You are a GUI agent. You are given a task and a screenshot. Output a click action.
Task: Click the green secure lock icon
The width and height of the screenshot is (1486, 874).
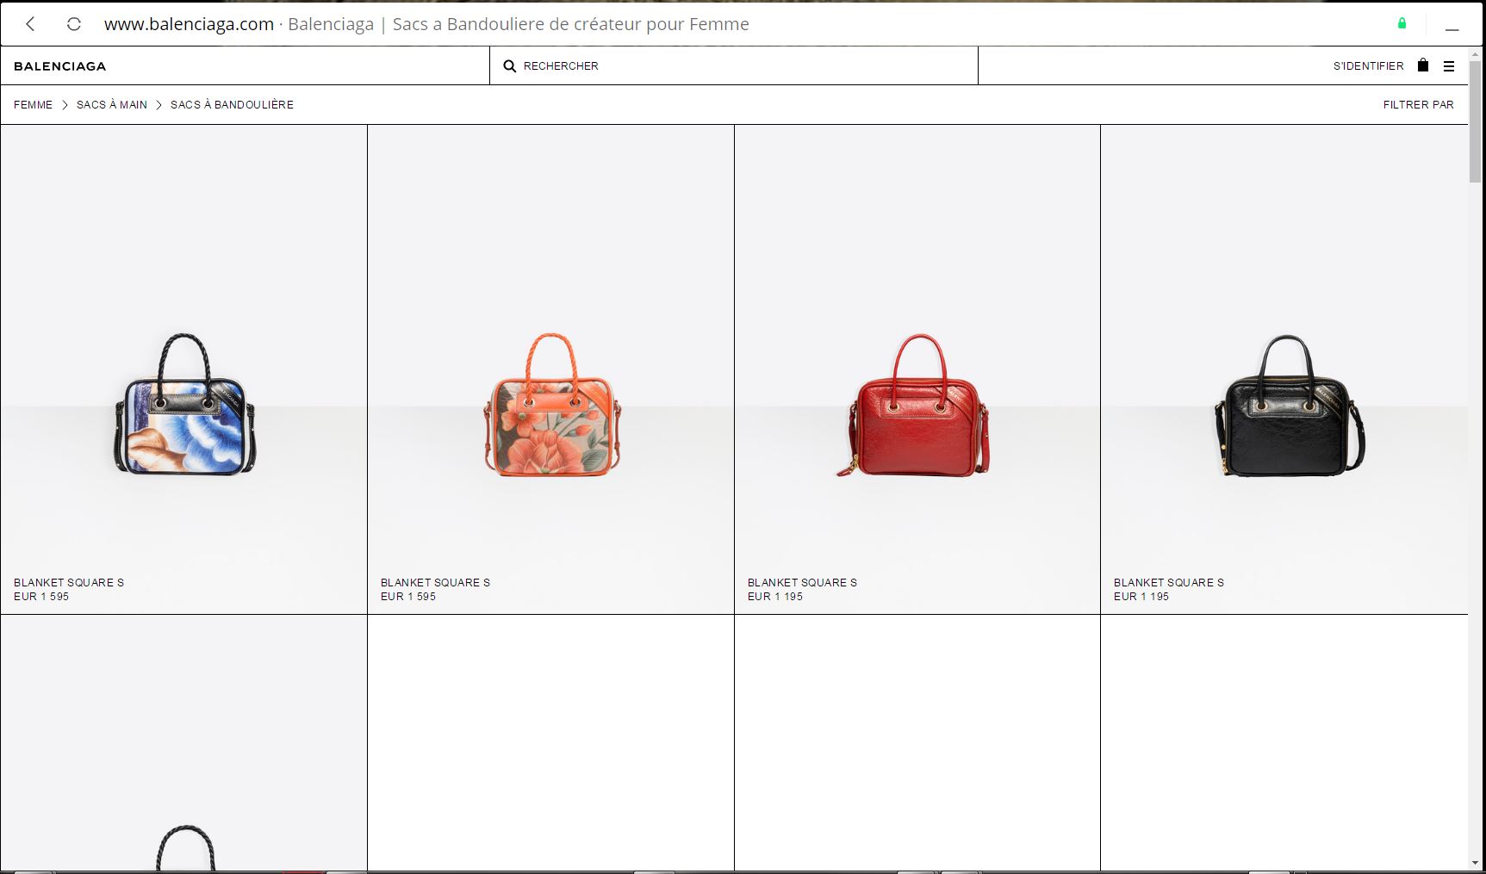(1402, 23)
